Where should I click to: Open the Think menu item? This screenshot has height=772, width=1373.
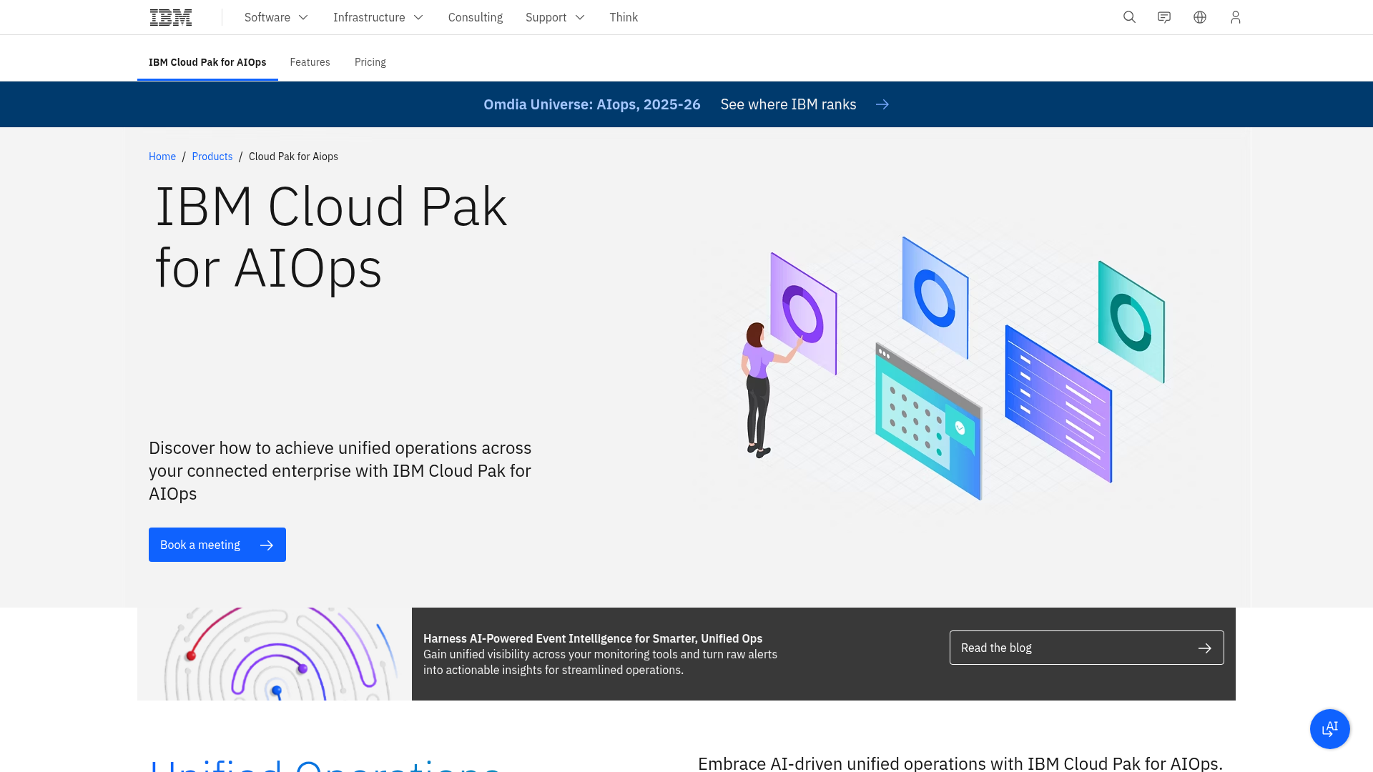pos(624,17)
